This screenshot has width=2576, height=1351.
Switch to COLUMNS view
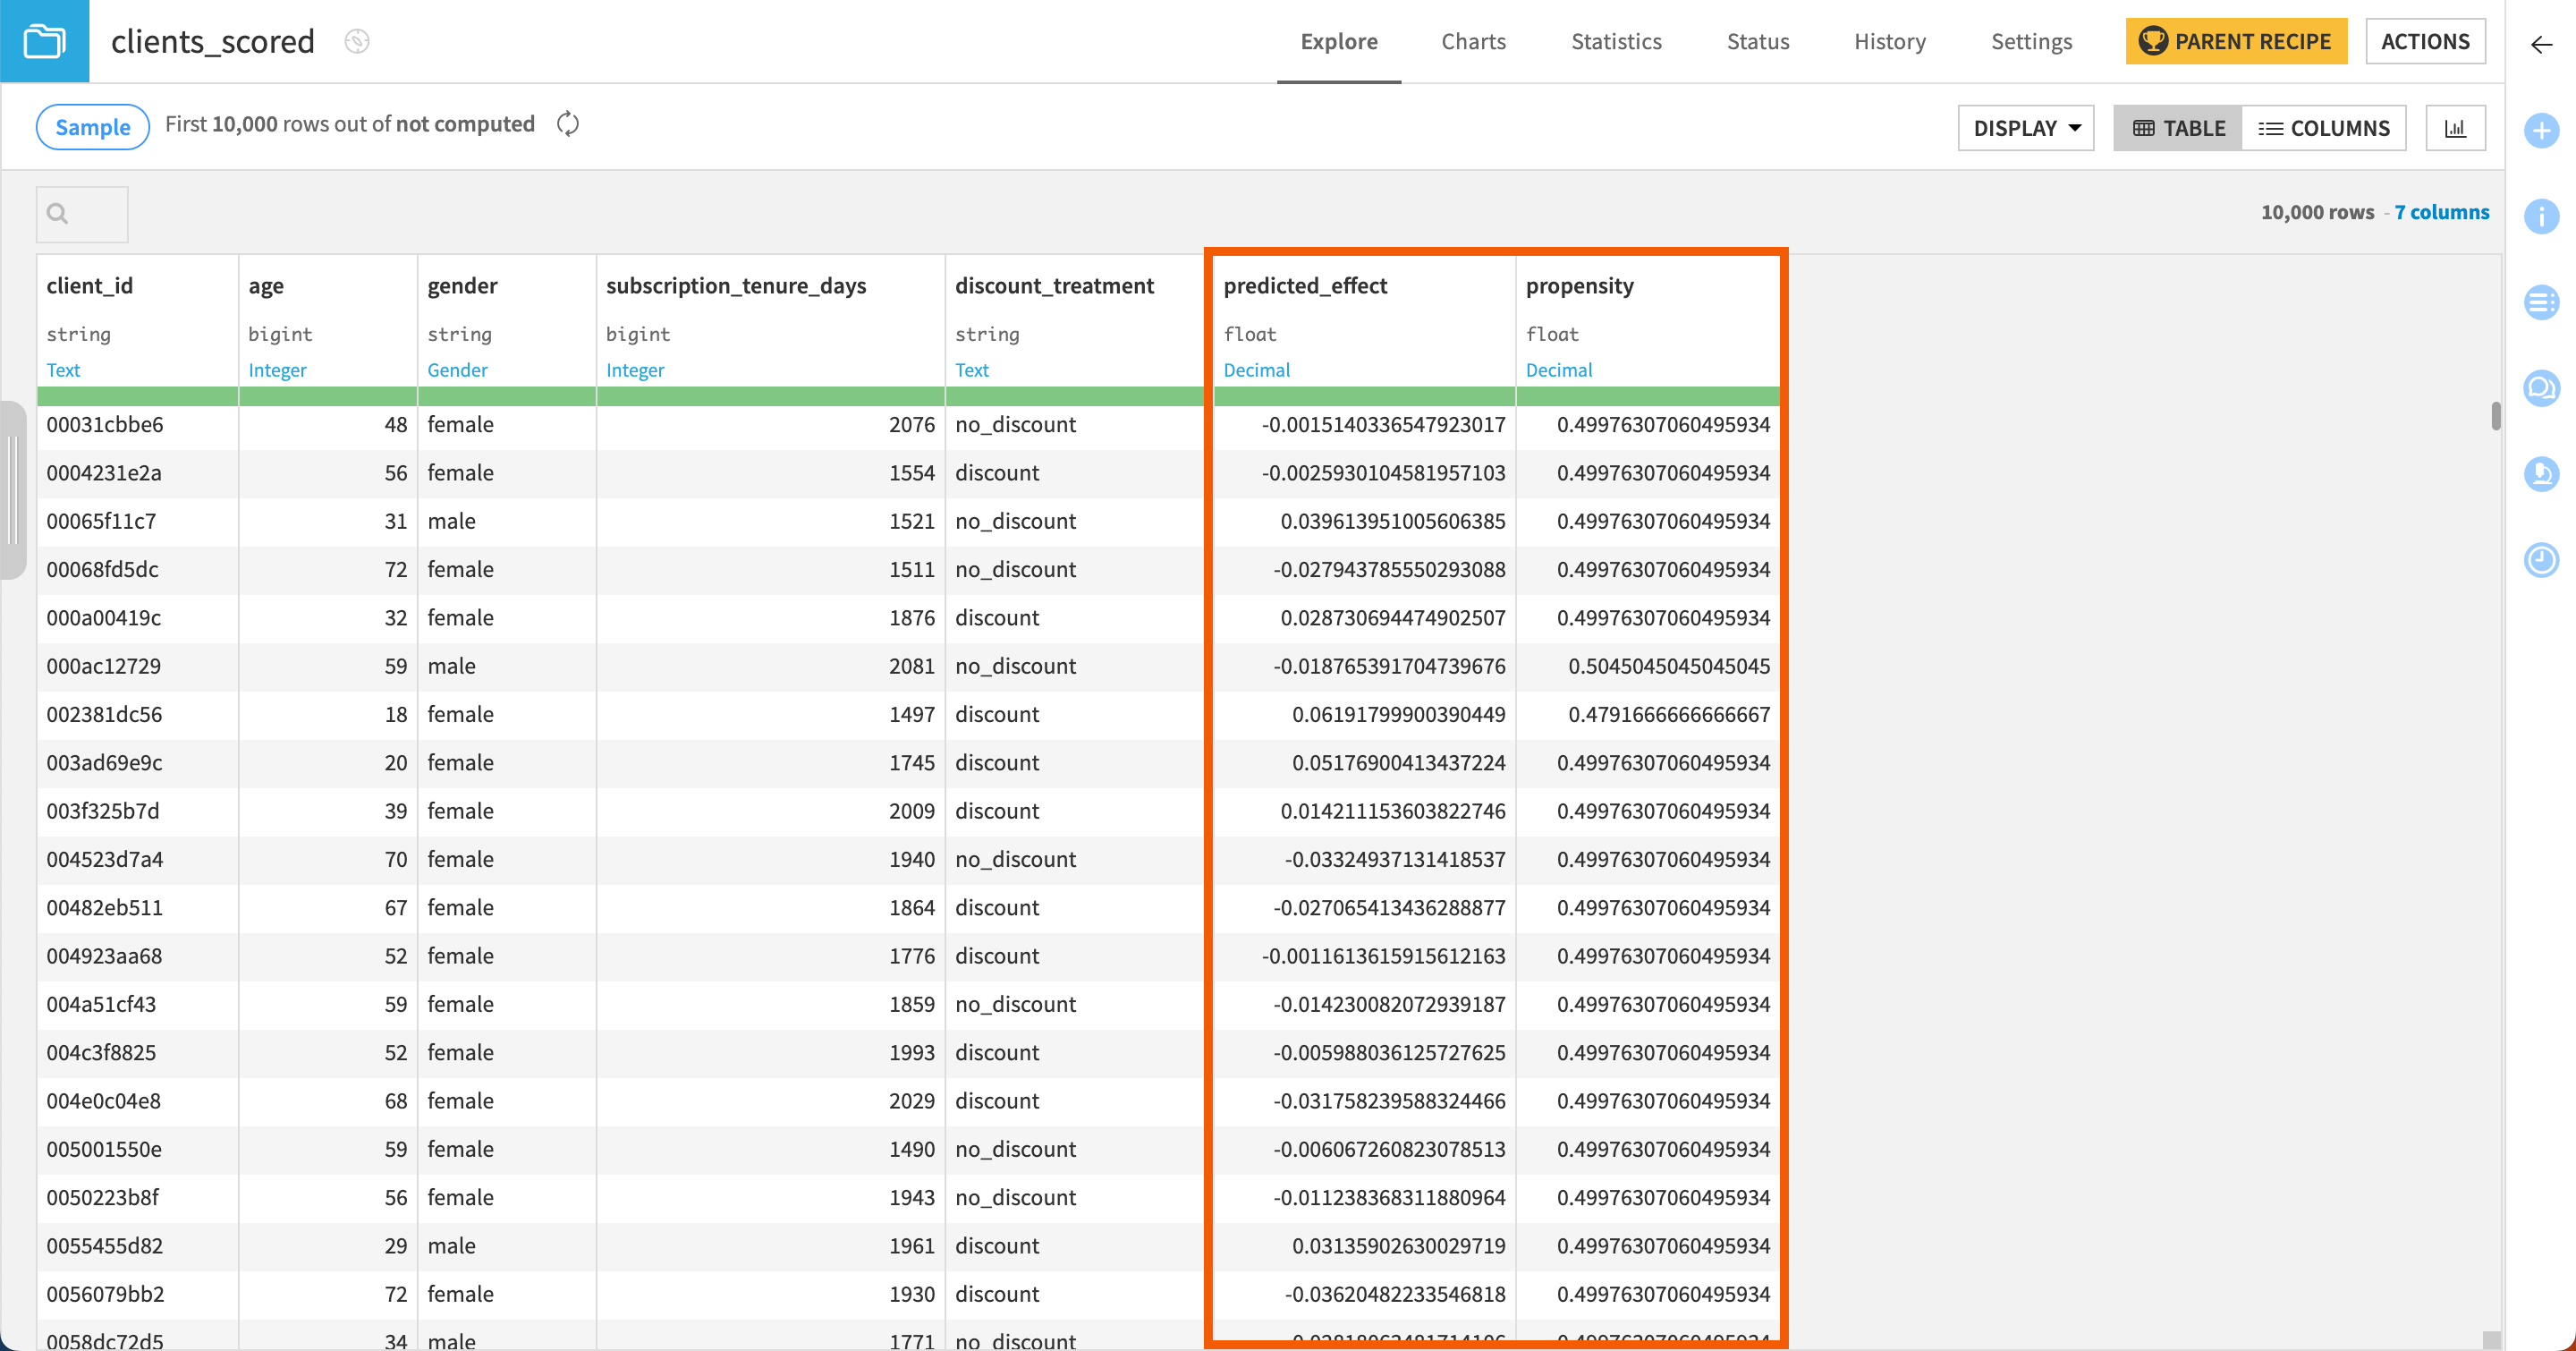click(2323, 128)
